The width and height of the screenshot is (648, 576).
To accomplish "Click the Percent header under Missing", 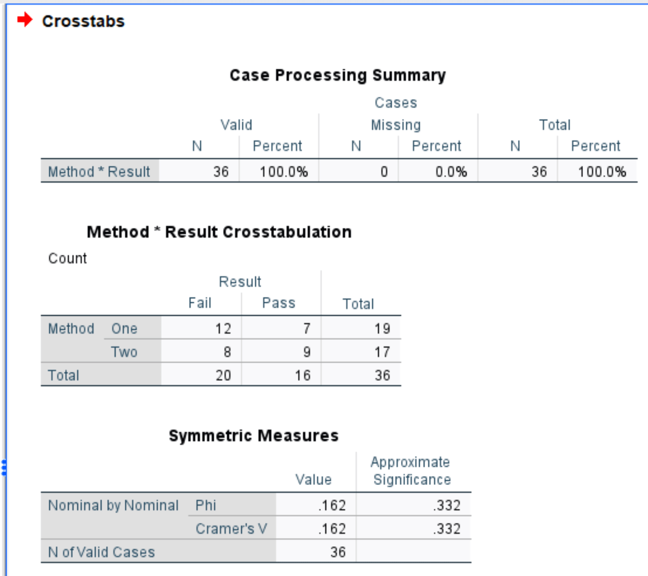I will 436,146.
